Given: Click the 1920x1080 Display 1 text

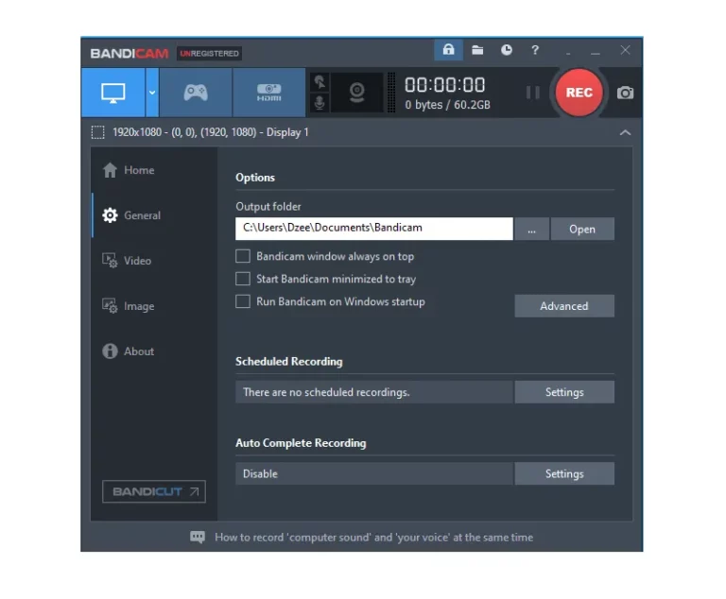Looking at the screenshot, I should click(211, 132).
